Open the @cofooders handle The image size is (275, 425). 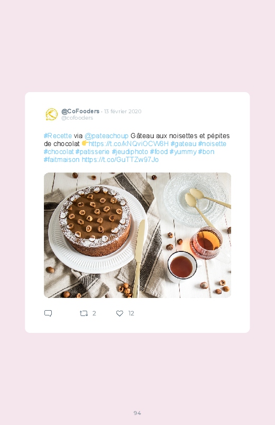coord(77,118)
